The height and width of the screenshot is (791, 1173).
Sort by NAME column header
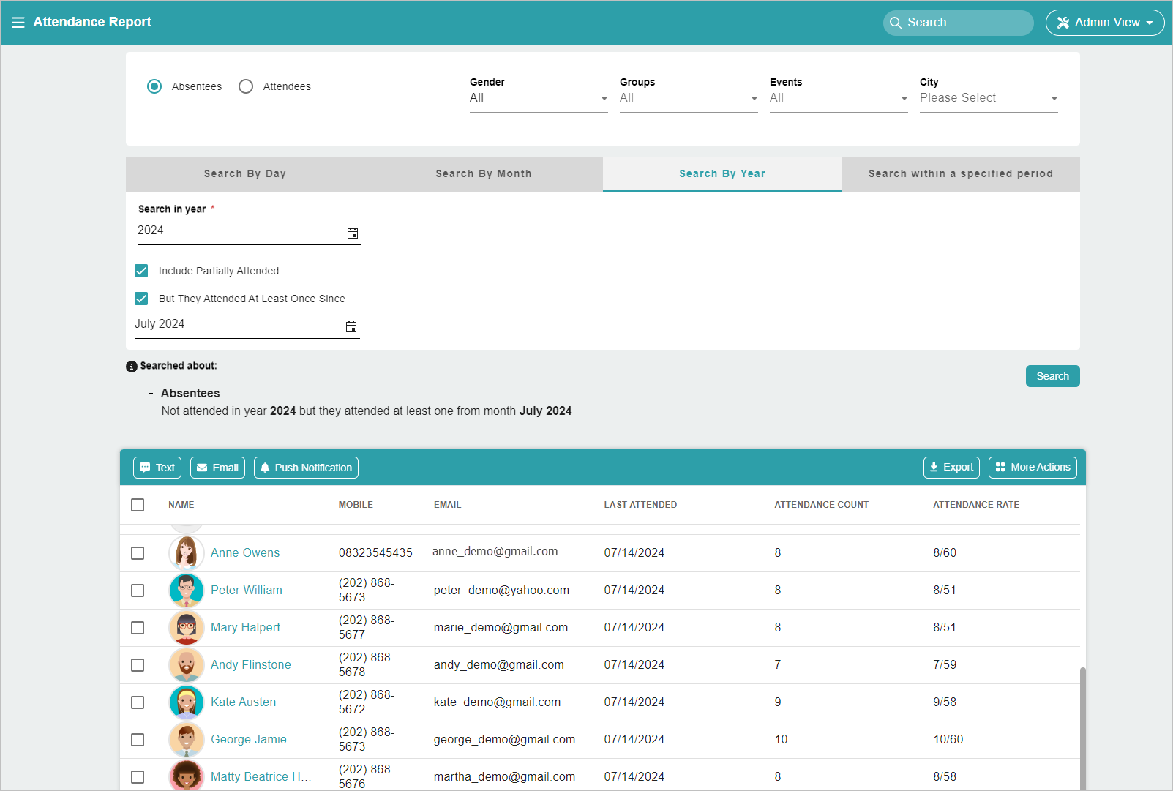(181, 505)
